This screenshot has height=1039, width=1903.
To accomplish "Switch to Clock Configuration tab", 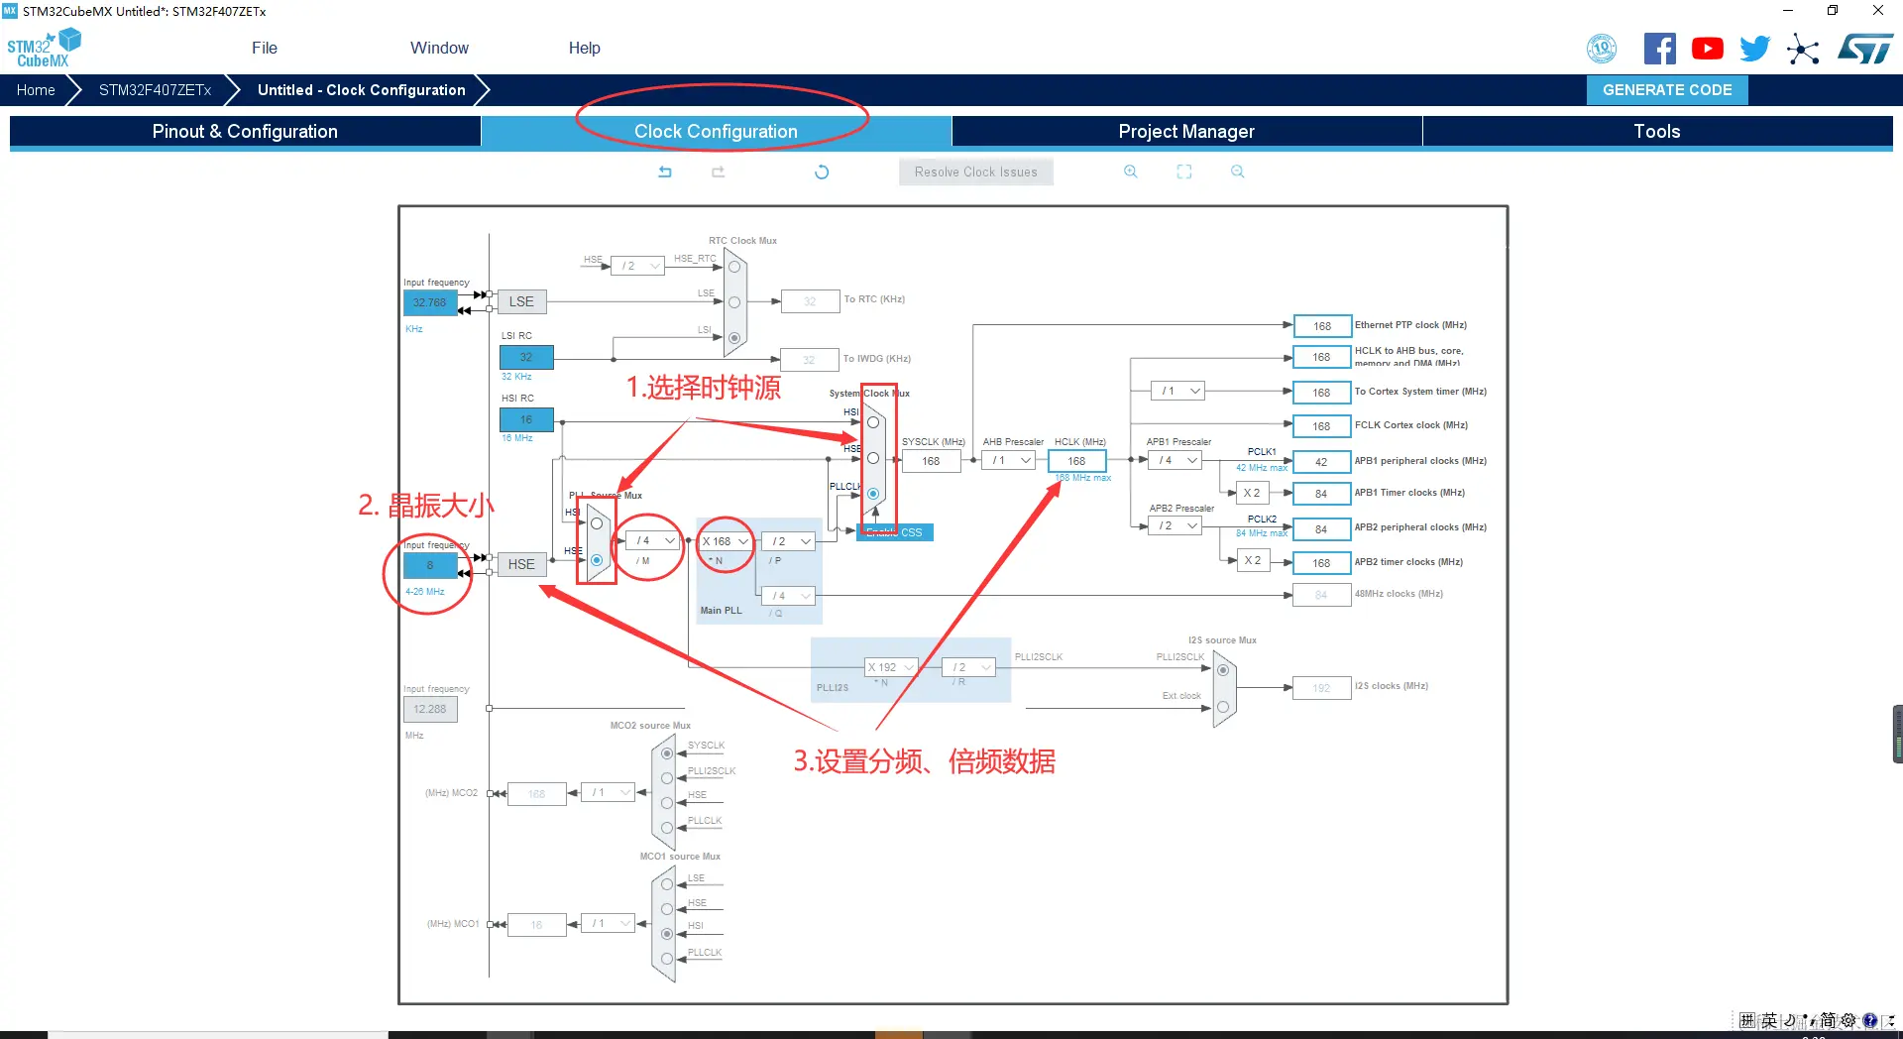I will coord(716,132).
